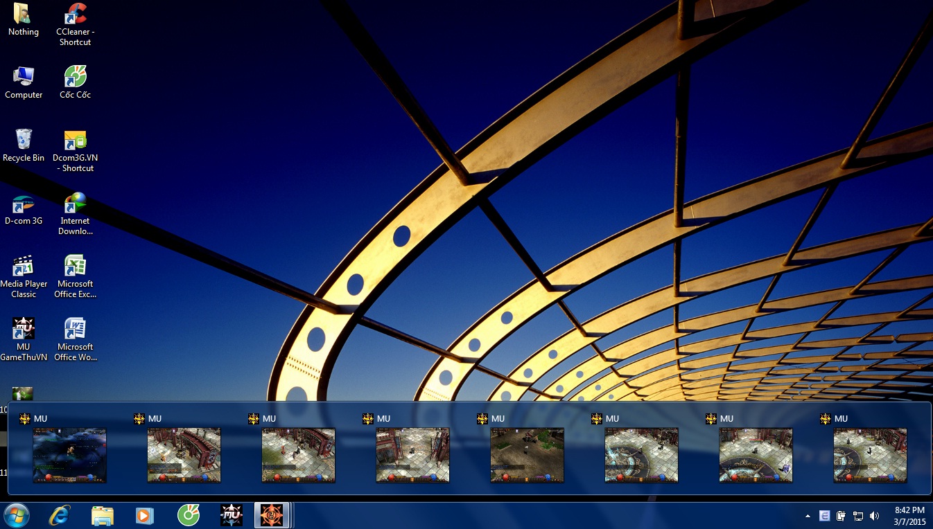Show hidden system tray icons arrow

808,516
